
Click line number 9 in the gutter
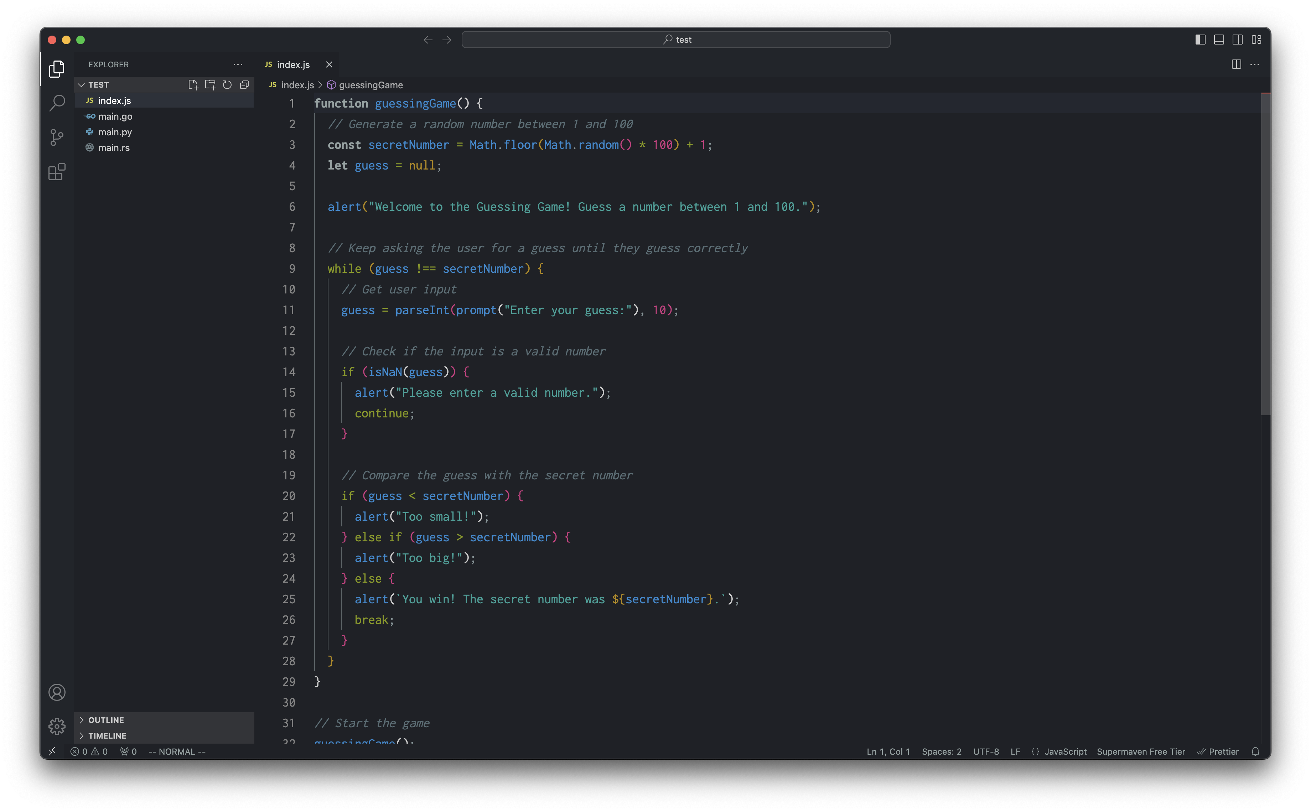(292, 269)
